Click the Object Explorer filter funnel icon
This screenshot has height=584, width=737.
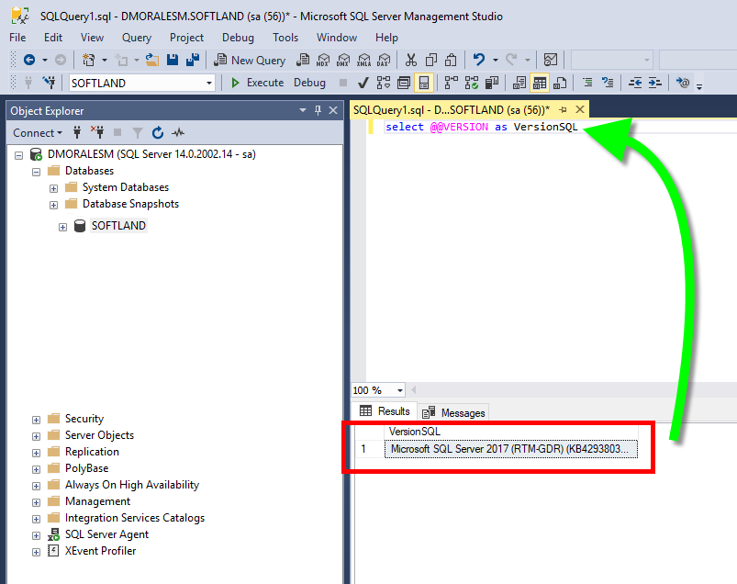point(138,133)
